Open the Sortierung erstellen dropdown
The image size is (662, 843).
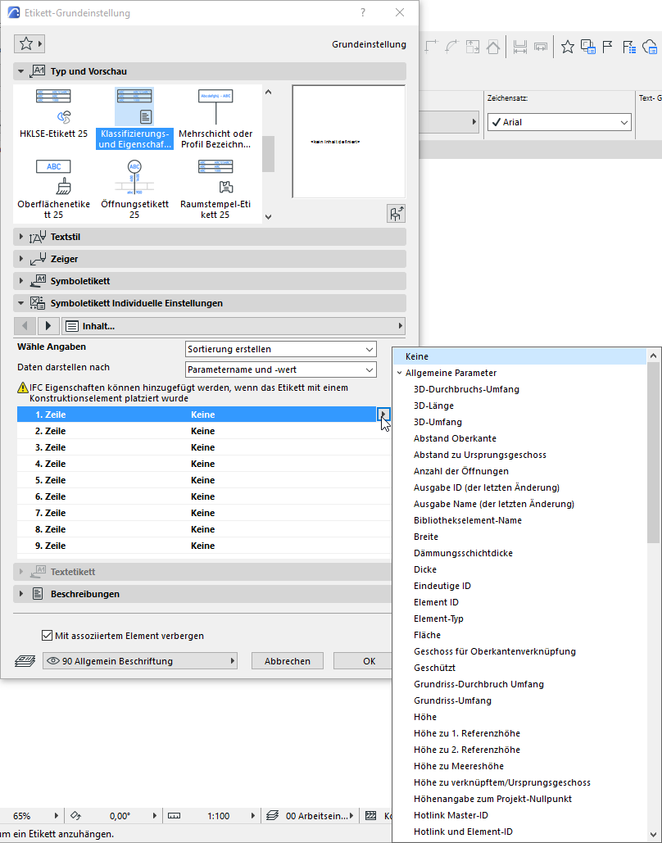pos(280,349)
